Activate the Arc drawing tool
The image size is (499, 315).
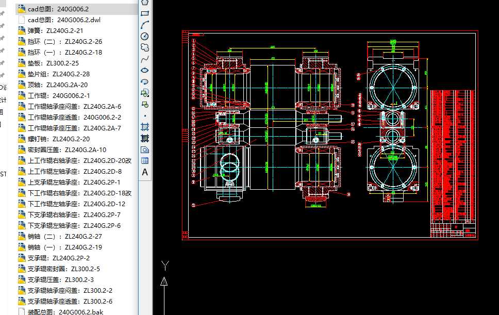tap(145, 25)
